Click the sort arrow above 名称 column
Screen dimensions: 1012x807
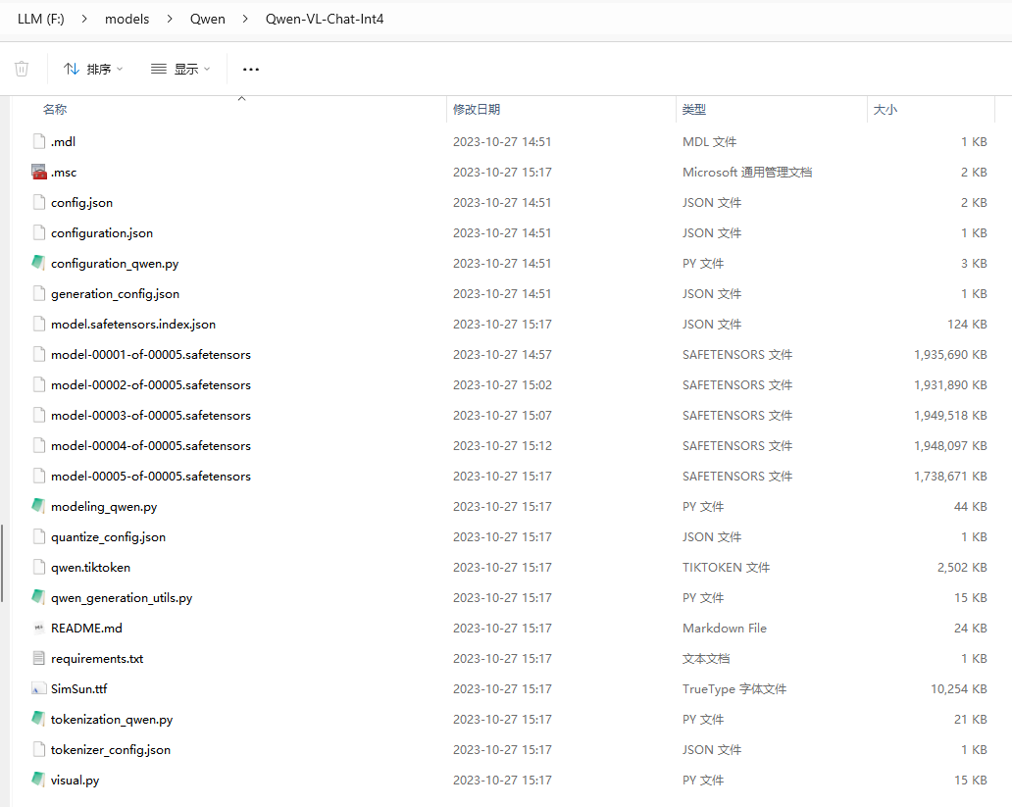click(x=240, y=98)
